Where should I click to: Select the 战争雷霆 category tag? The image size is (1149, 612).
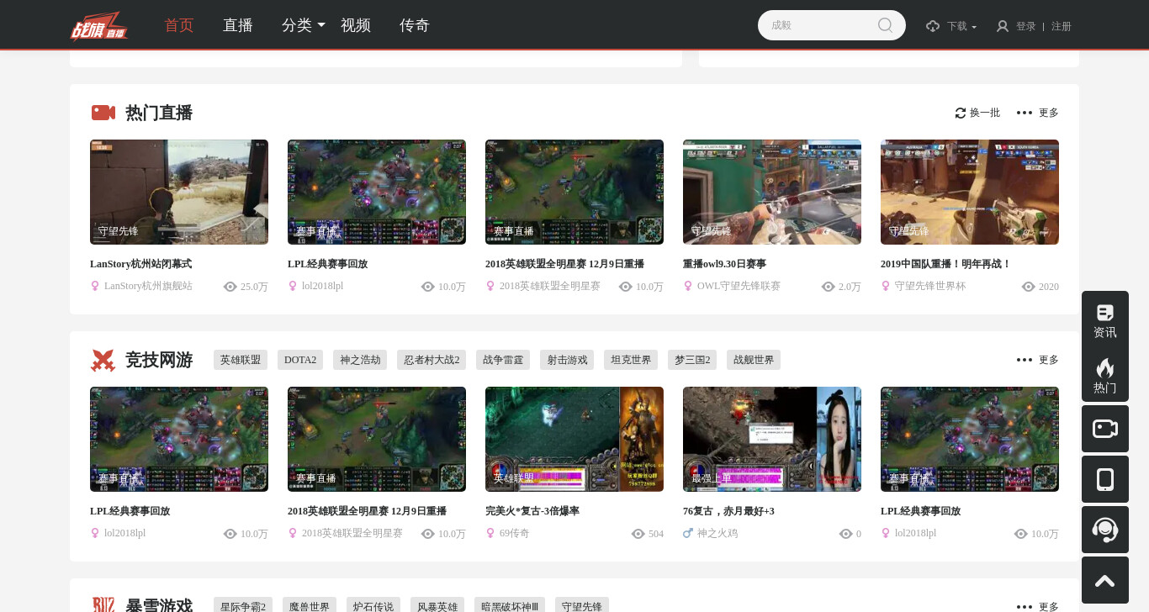coord(503,360)
